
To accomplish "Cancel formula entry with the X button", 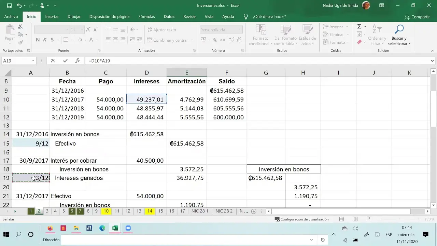I will click(53, 61).
